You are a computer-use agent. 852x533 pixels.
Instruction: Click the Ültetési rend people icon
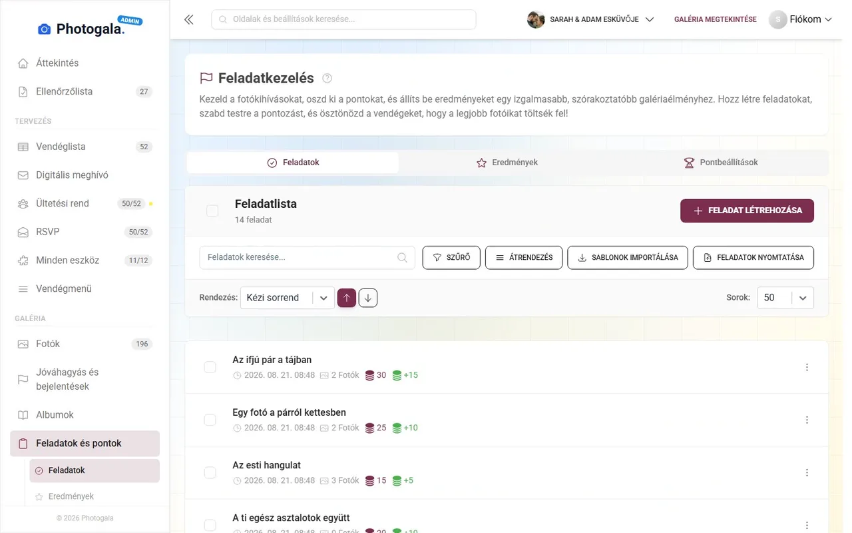pos(23,204)
